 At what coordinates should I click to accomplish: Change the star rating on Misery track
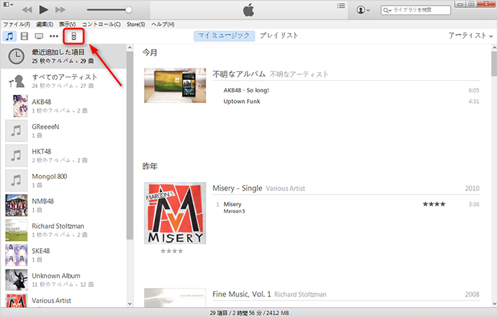[x=434, y=204]
